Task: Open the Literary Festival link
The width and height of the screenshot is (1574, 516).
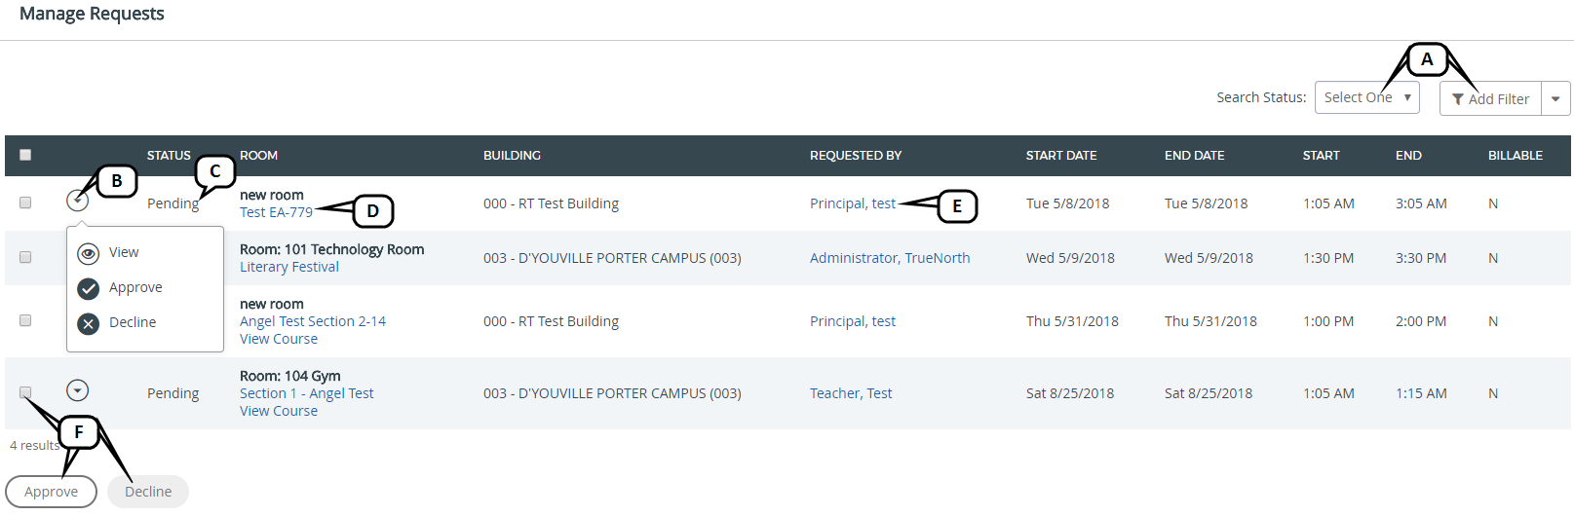Action: (289, 267)
